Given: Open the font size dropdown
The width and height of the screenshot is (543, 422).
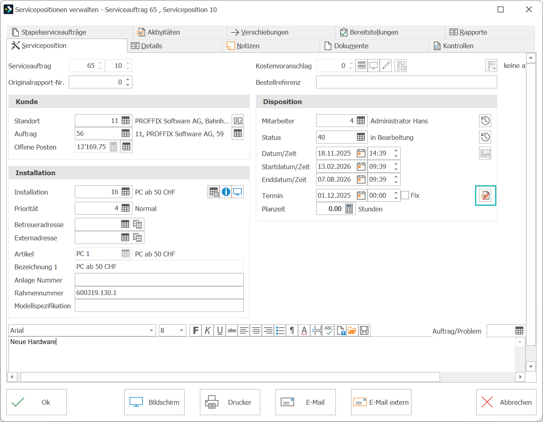Looking at the screenshot, I should pyautogui.click(x=181, y=330).
